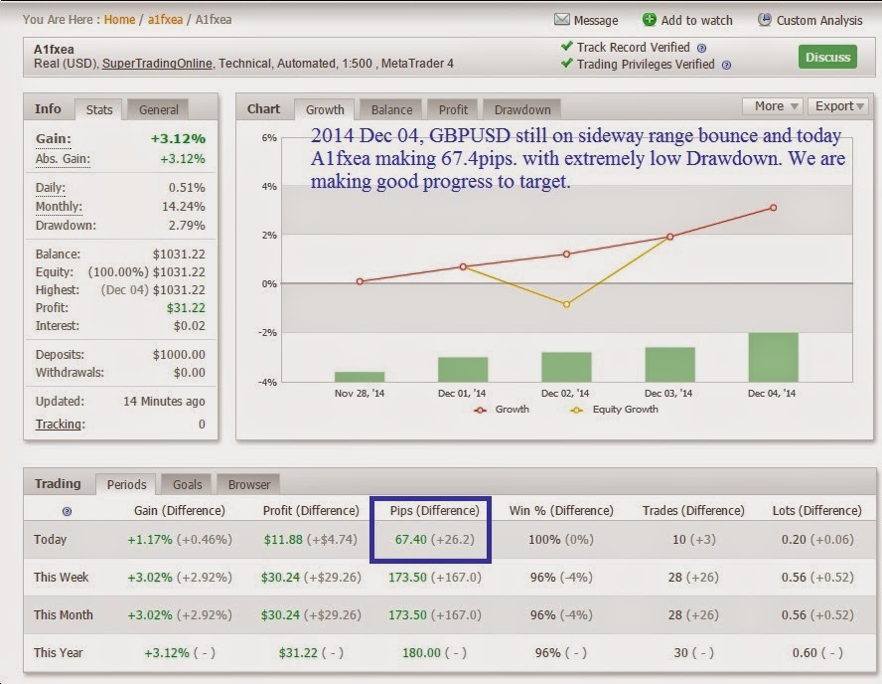Click Today's pips value 67.40

coord(410,539)
